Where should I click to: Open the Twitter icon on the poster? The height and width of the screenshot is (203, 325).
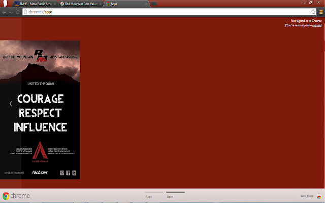(74, 173)
